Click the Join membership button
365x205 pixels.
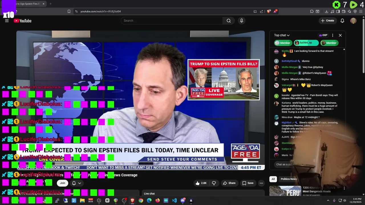pos(62,183)
